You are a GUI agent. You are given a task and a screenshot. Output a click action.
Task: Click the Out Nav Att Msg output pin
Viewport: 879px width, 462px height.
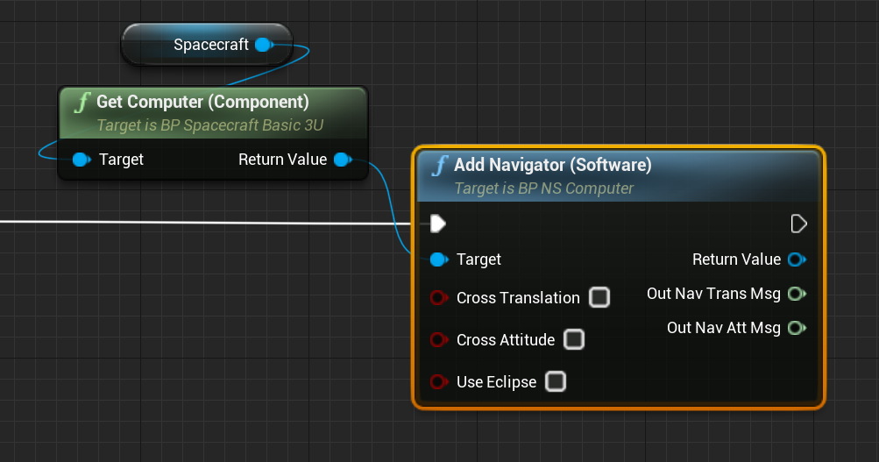pyautogui.click(x=796, y=328)
